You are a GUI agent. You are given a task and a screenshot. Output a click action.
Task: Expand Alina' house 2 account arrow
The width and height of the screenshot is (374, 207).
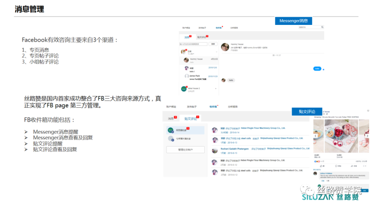coord(216,89)
